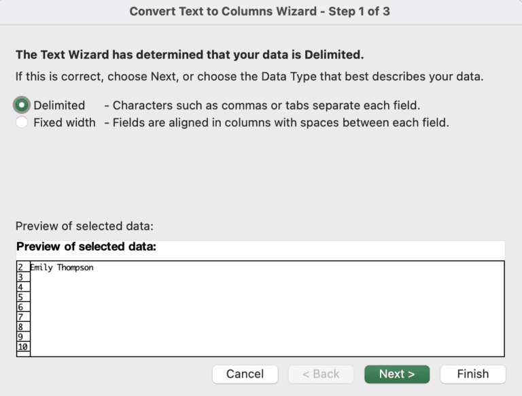The width and height of the screenshot is (522, 396).
Task: Click the commas or tabs description text
Action: coord(266,105)
